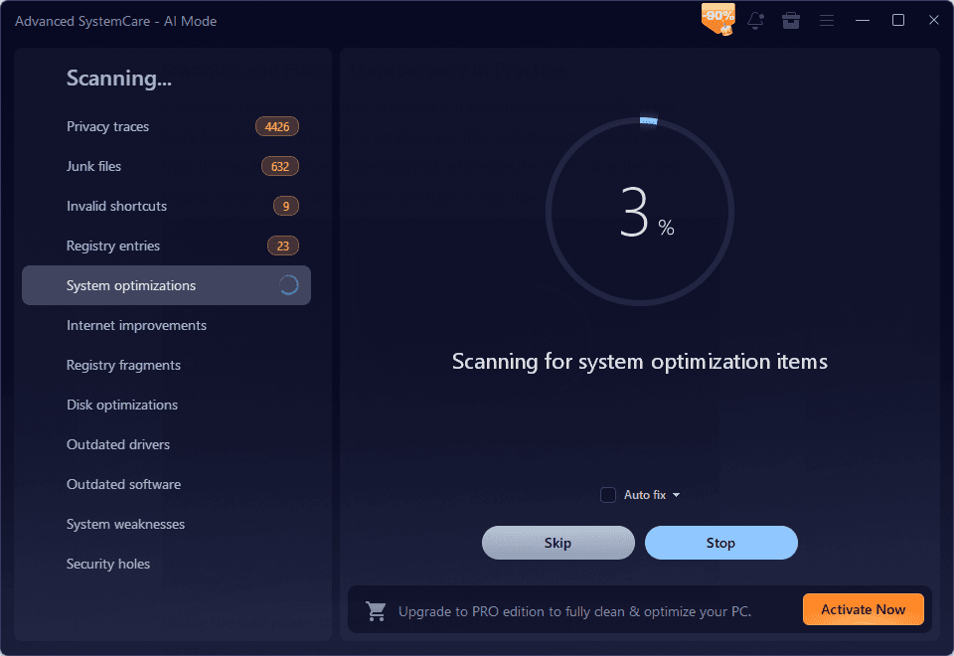Open the notifications bell icon
The image size is (954, 656).
[x=755, y=20]
